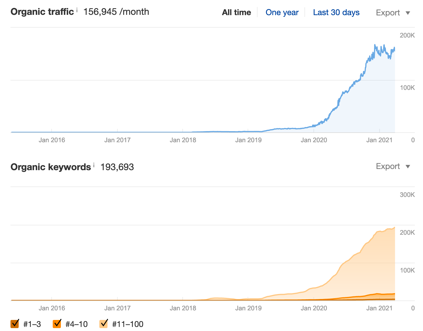Click the 300K axis label on keywords chart
Screen dimensions: 423x331
tap(407, 195)
